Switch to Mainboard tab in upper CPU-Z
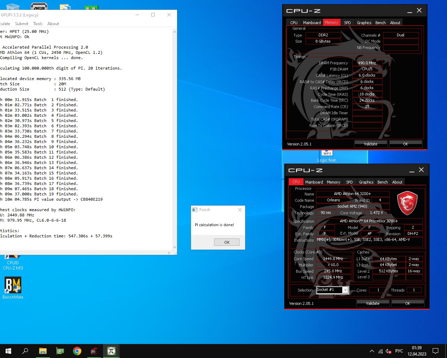The height and width of the screenshot is (358, 447). 312,22
